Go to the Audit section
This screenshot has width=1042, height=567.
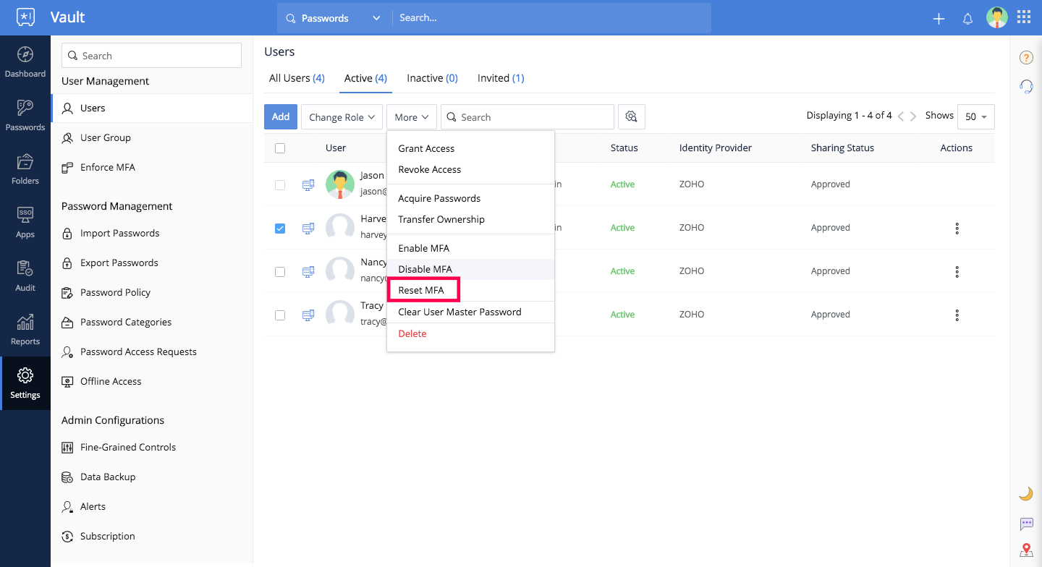click(25, 278)
